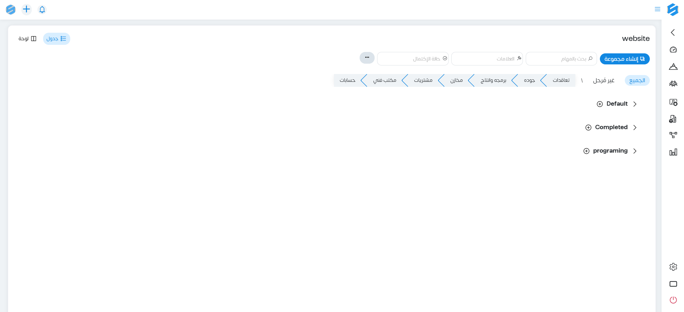Open the team members icon in sidebar
Screen dimensions: 684x312
[x=673, y=84]
